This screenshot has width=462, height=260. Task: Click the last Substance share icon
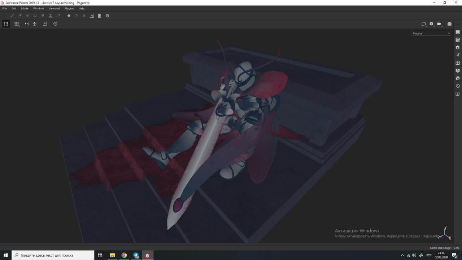(x=107, y=16)
